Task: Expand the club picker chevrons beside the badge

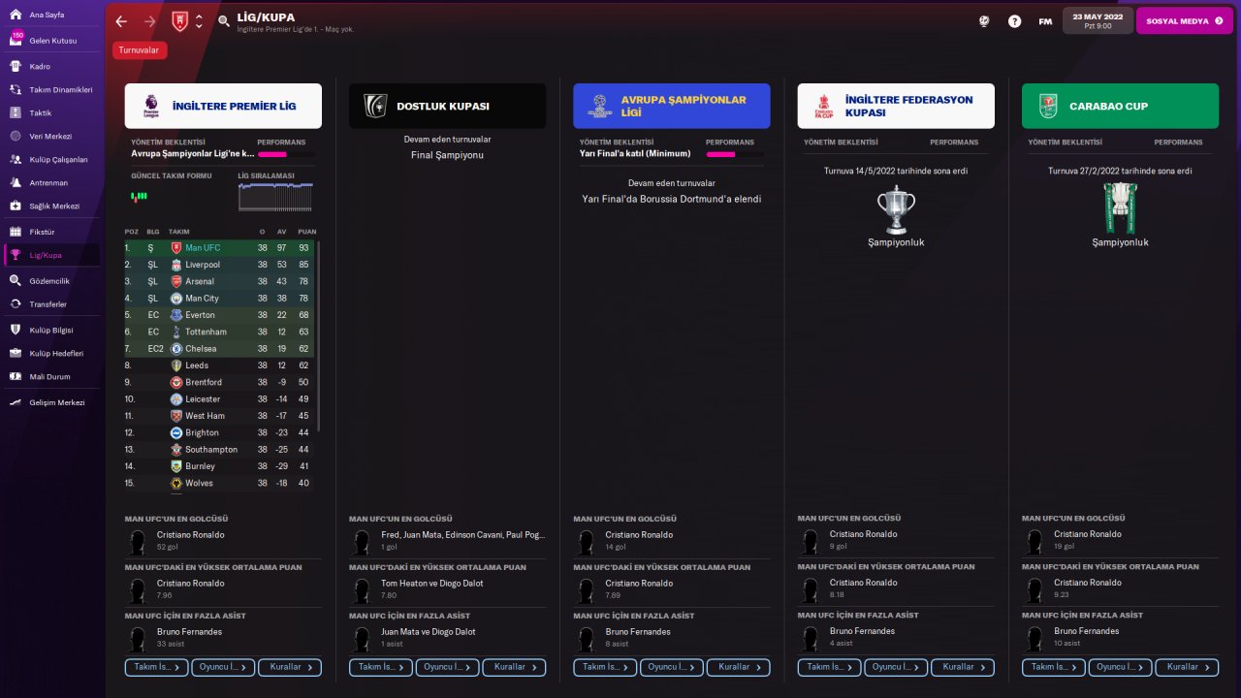Action: [199, 21]
